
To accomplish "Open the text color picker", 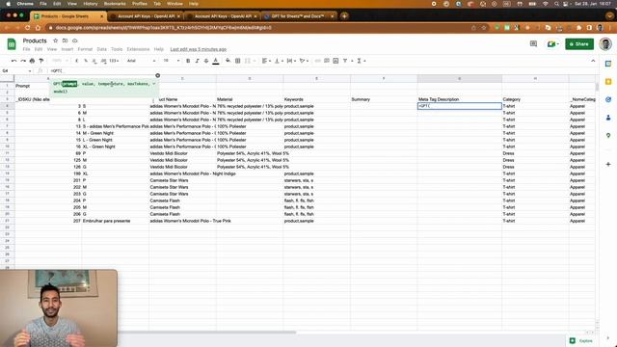I will (x=216, y=61).
